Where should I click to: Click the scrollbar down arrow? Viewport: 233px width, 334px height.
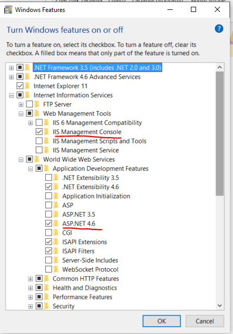219,306
